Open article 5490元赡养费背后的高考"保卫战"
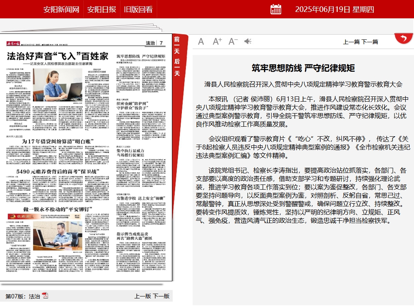 (x=57, y=171)
